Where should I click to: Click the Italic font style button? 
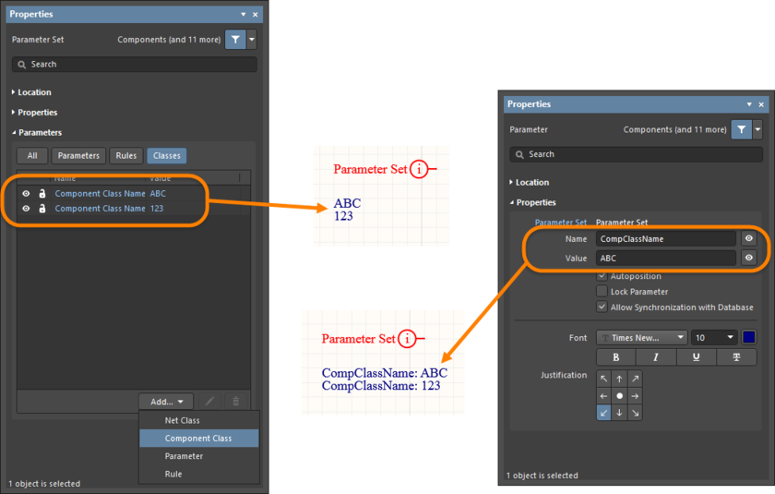pos(656,357)
